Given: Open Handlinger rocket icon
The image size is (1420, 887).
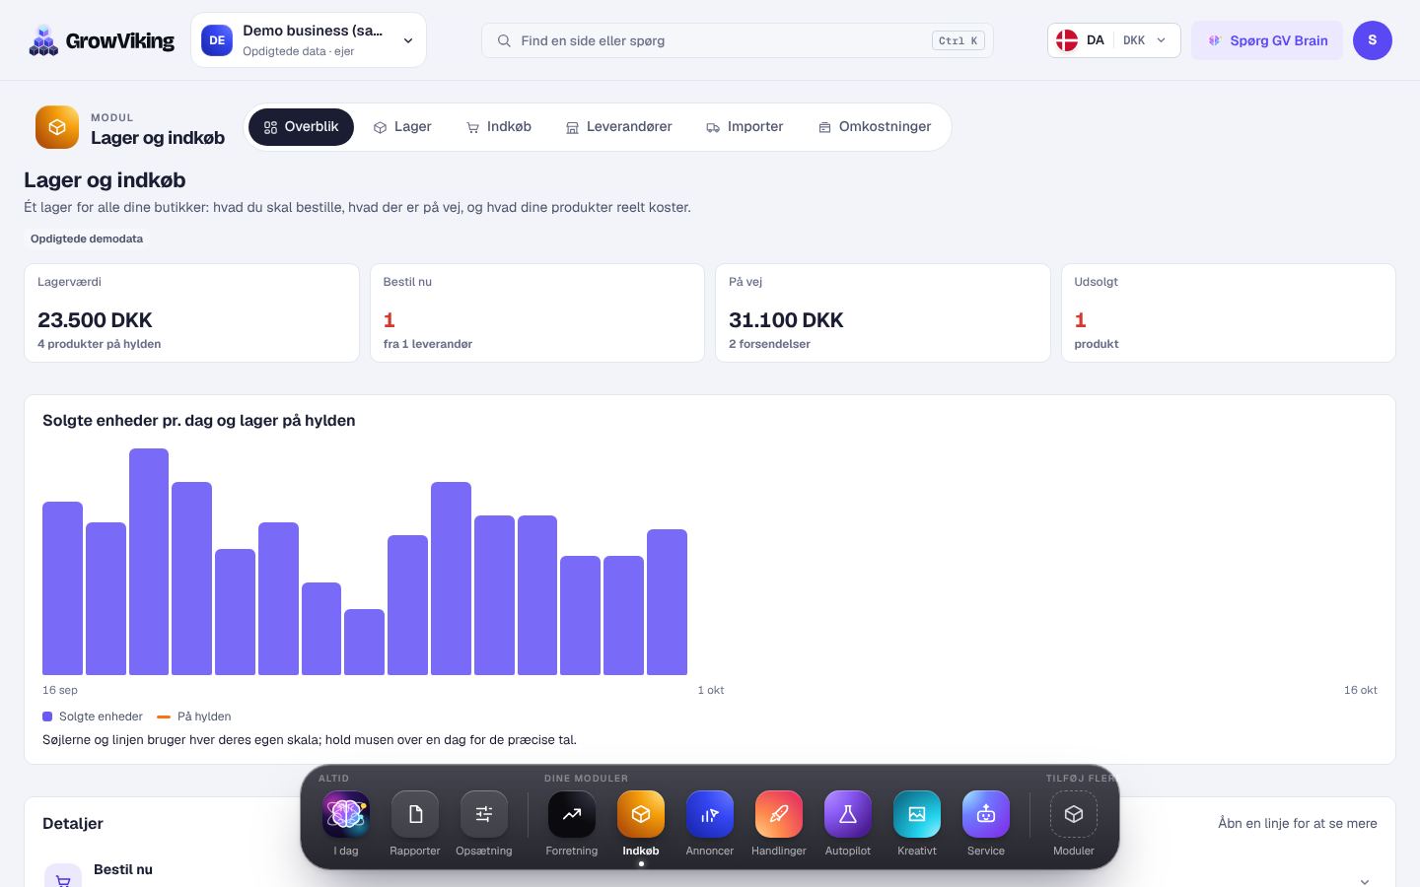Looking at the screenshot, I should pyautogui.click(x=779, y=814).
